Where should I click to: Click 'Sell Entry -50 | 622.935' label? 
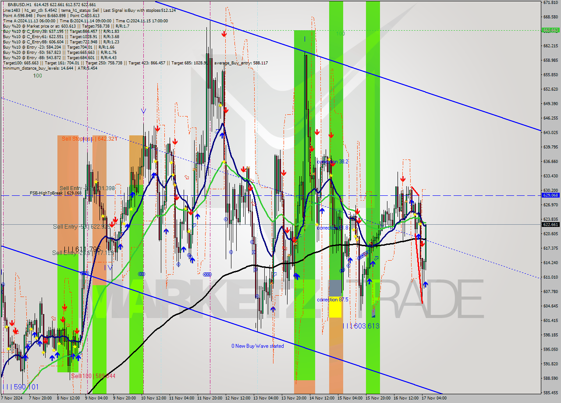(x=82, y=226)
